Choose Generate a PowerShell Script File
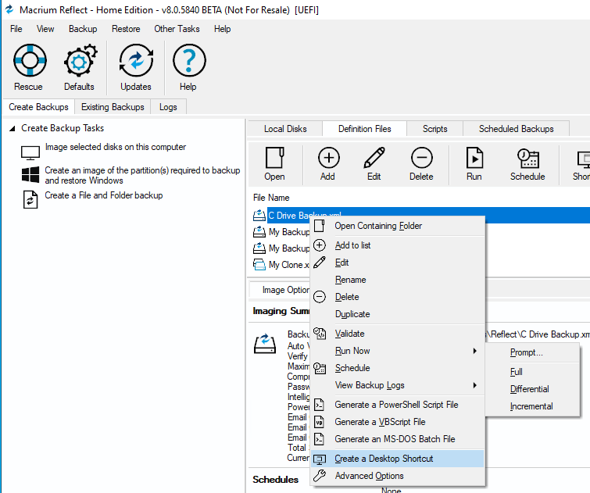590x493 pixels. point(397,405)
